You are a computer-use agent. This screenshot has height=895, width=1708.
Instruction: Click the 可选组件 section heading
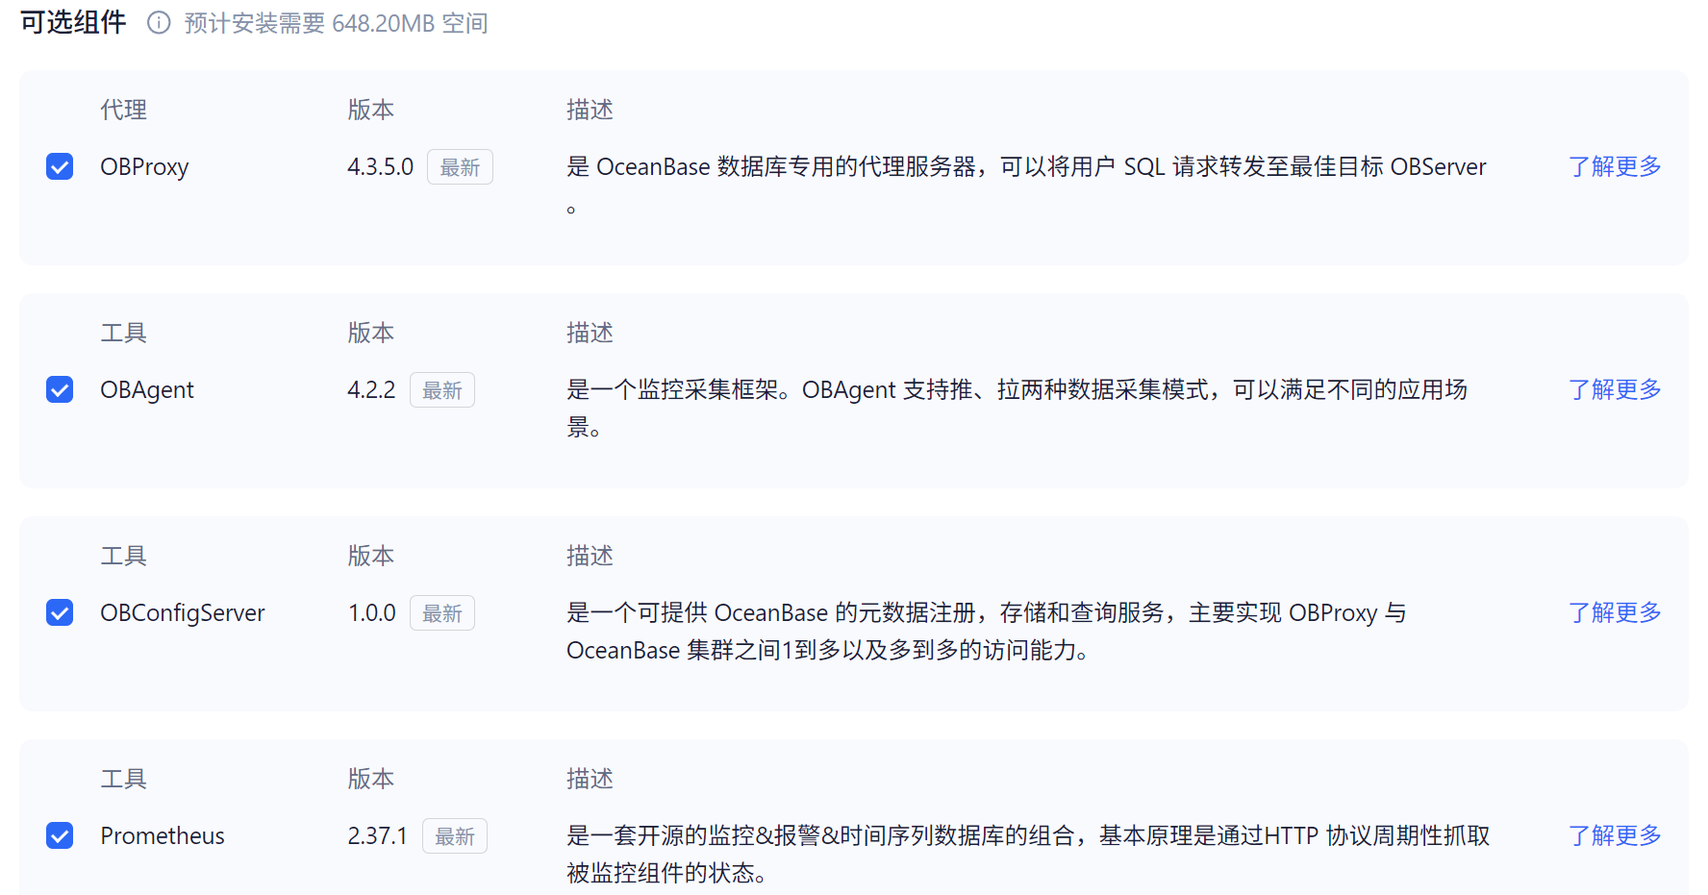[x=73, y=22]
